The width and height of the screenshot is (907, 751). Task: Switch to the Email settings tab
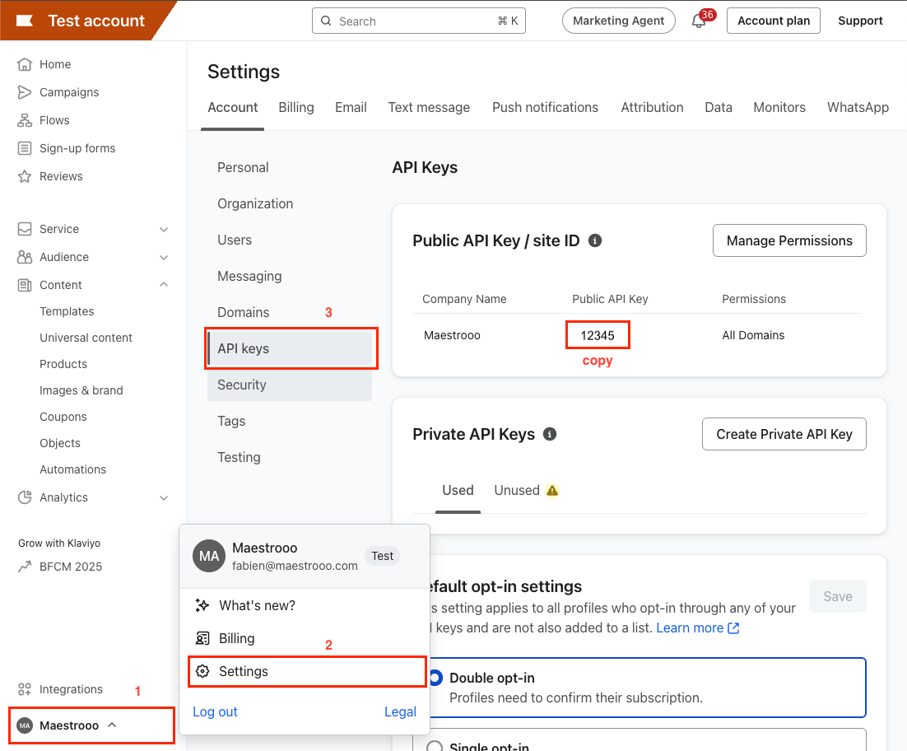point(351,108)
